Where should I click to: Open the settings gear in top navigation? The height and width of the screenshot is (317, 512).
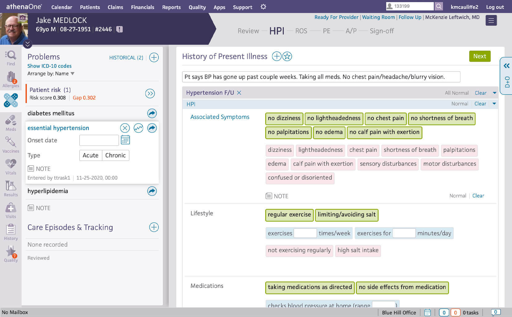[x=263, y=7]
